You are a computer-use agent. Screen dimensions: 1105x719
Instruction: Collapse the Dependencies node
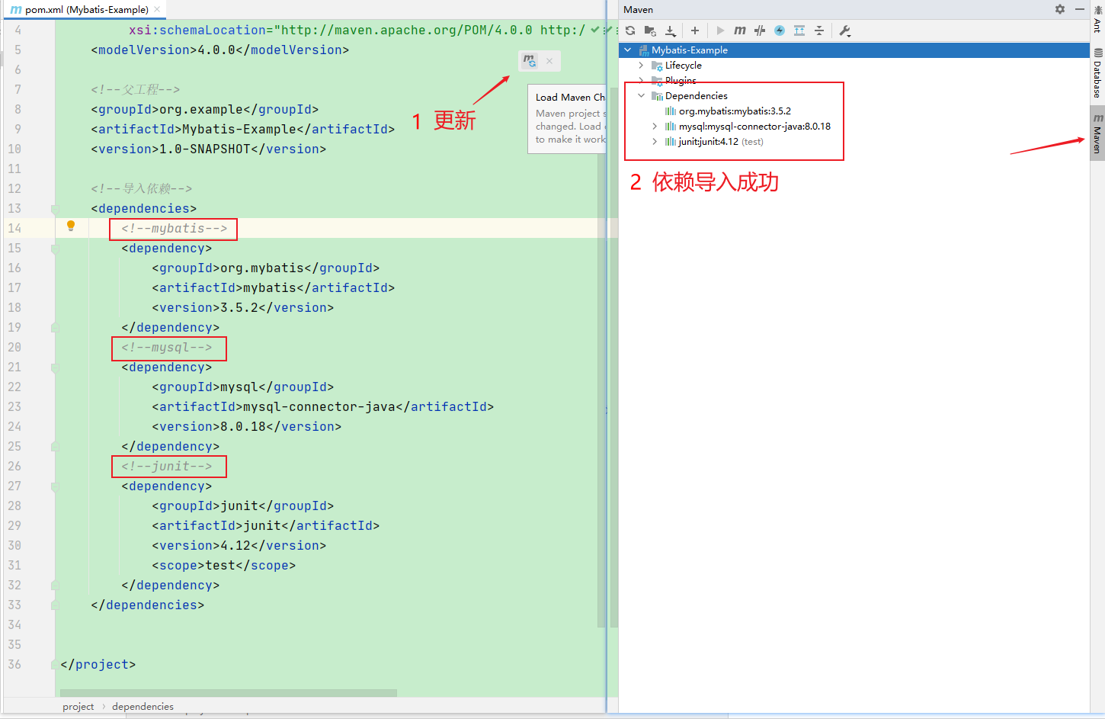point(641,96)
